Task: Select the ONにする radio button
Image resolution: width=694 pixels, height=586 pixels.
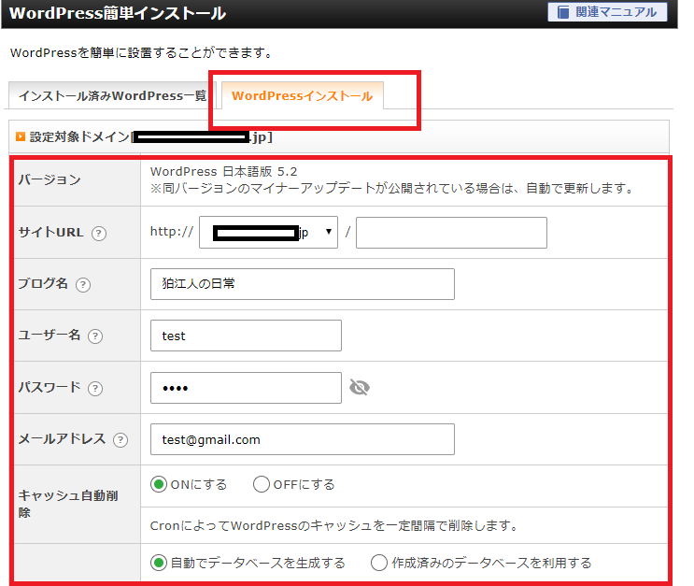Action: pos(159,484)
